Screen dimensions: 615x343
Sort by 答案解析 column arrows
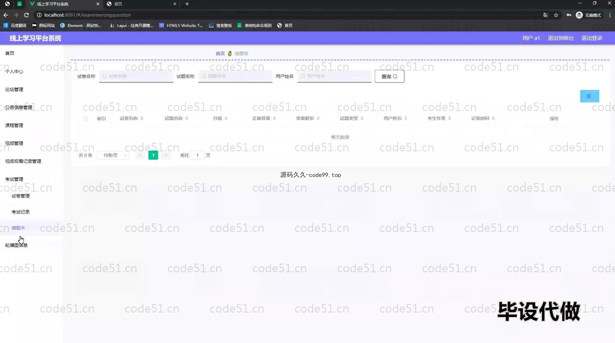(x=318, y=118)
